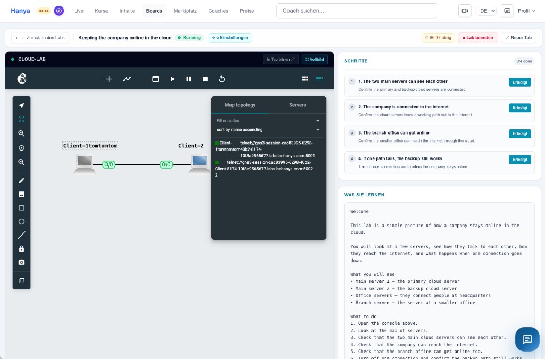The image size is (545, 359).
Task: Open the Preise menu item
Action: (x=247, y=11)
